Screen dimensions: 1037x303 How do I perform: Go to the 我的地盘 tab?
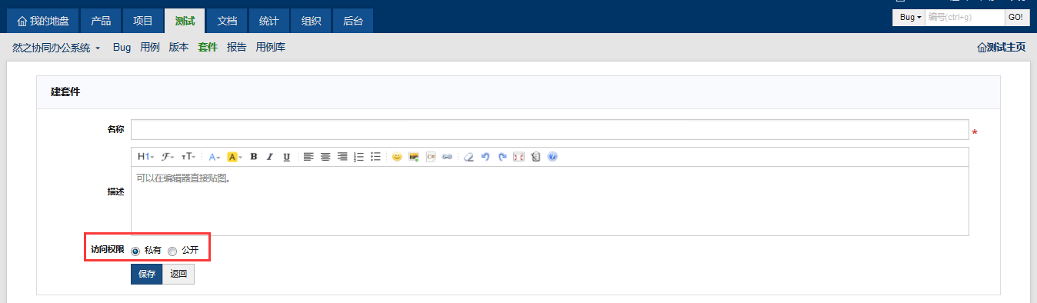point(43,21)
